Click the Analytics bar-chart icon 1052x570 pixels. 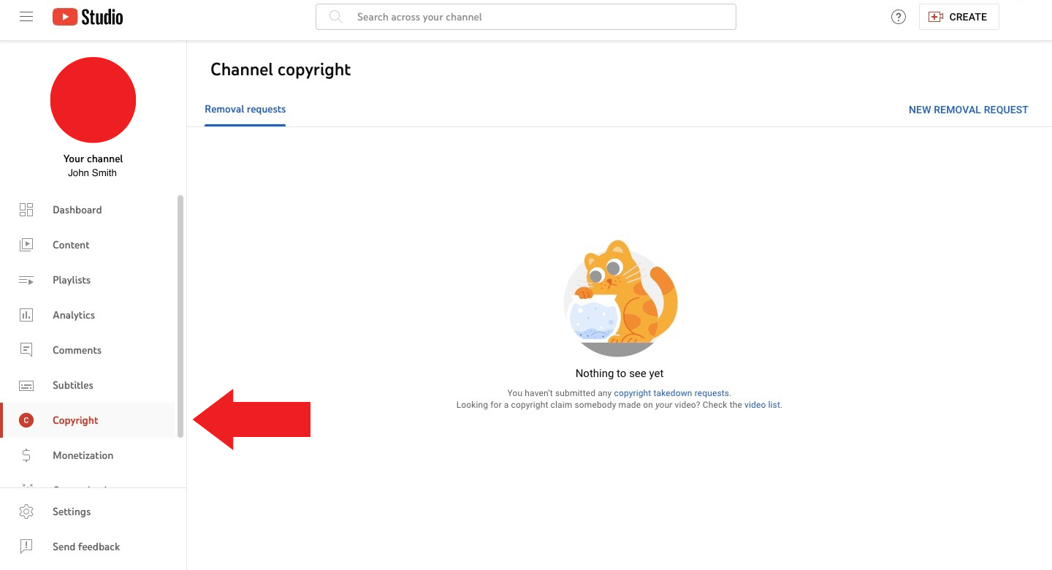pyautogui.click(x=26, y=315)
